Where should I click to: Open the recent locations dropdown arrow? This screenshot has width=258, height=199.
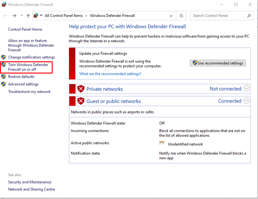coord(22,16)
